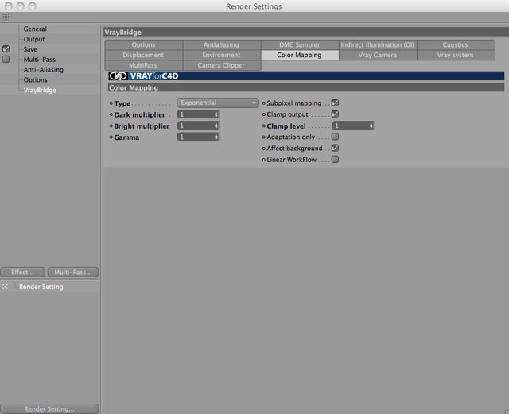
Task: Open the Displacement tab
Action: (x=143, y=55)
